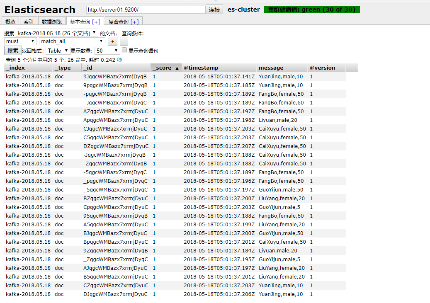Screen dimensions: 430x303
Task: Sort by _index column header
Action: point(28,68)
